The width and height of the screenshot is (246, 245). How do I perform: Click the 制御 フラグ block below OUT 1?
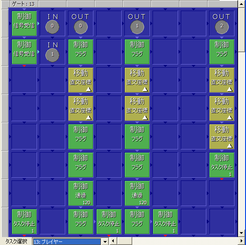pyautogui.click(x=137, y=52)
